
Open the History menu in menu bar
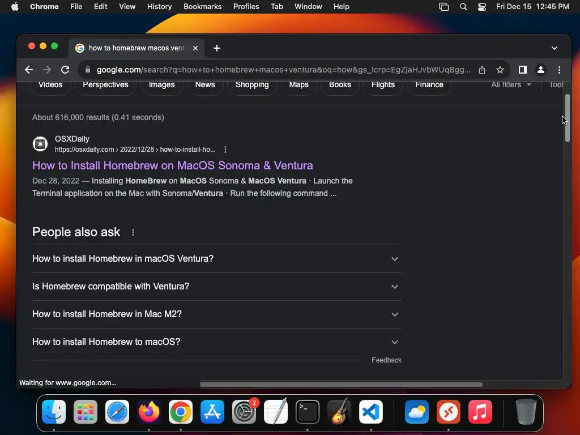(x=159, y=7)
